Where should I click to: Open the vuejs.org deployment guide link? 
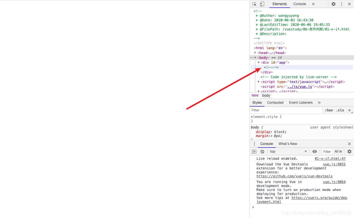[302, 200]
